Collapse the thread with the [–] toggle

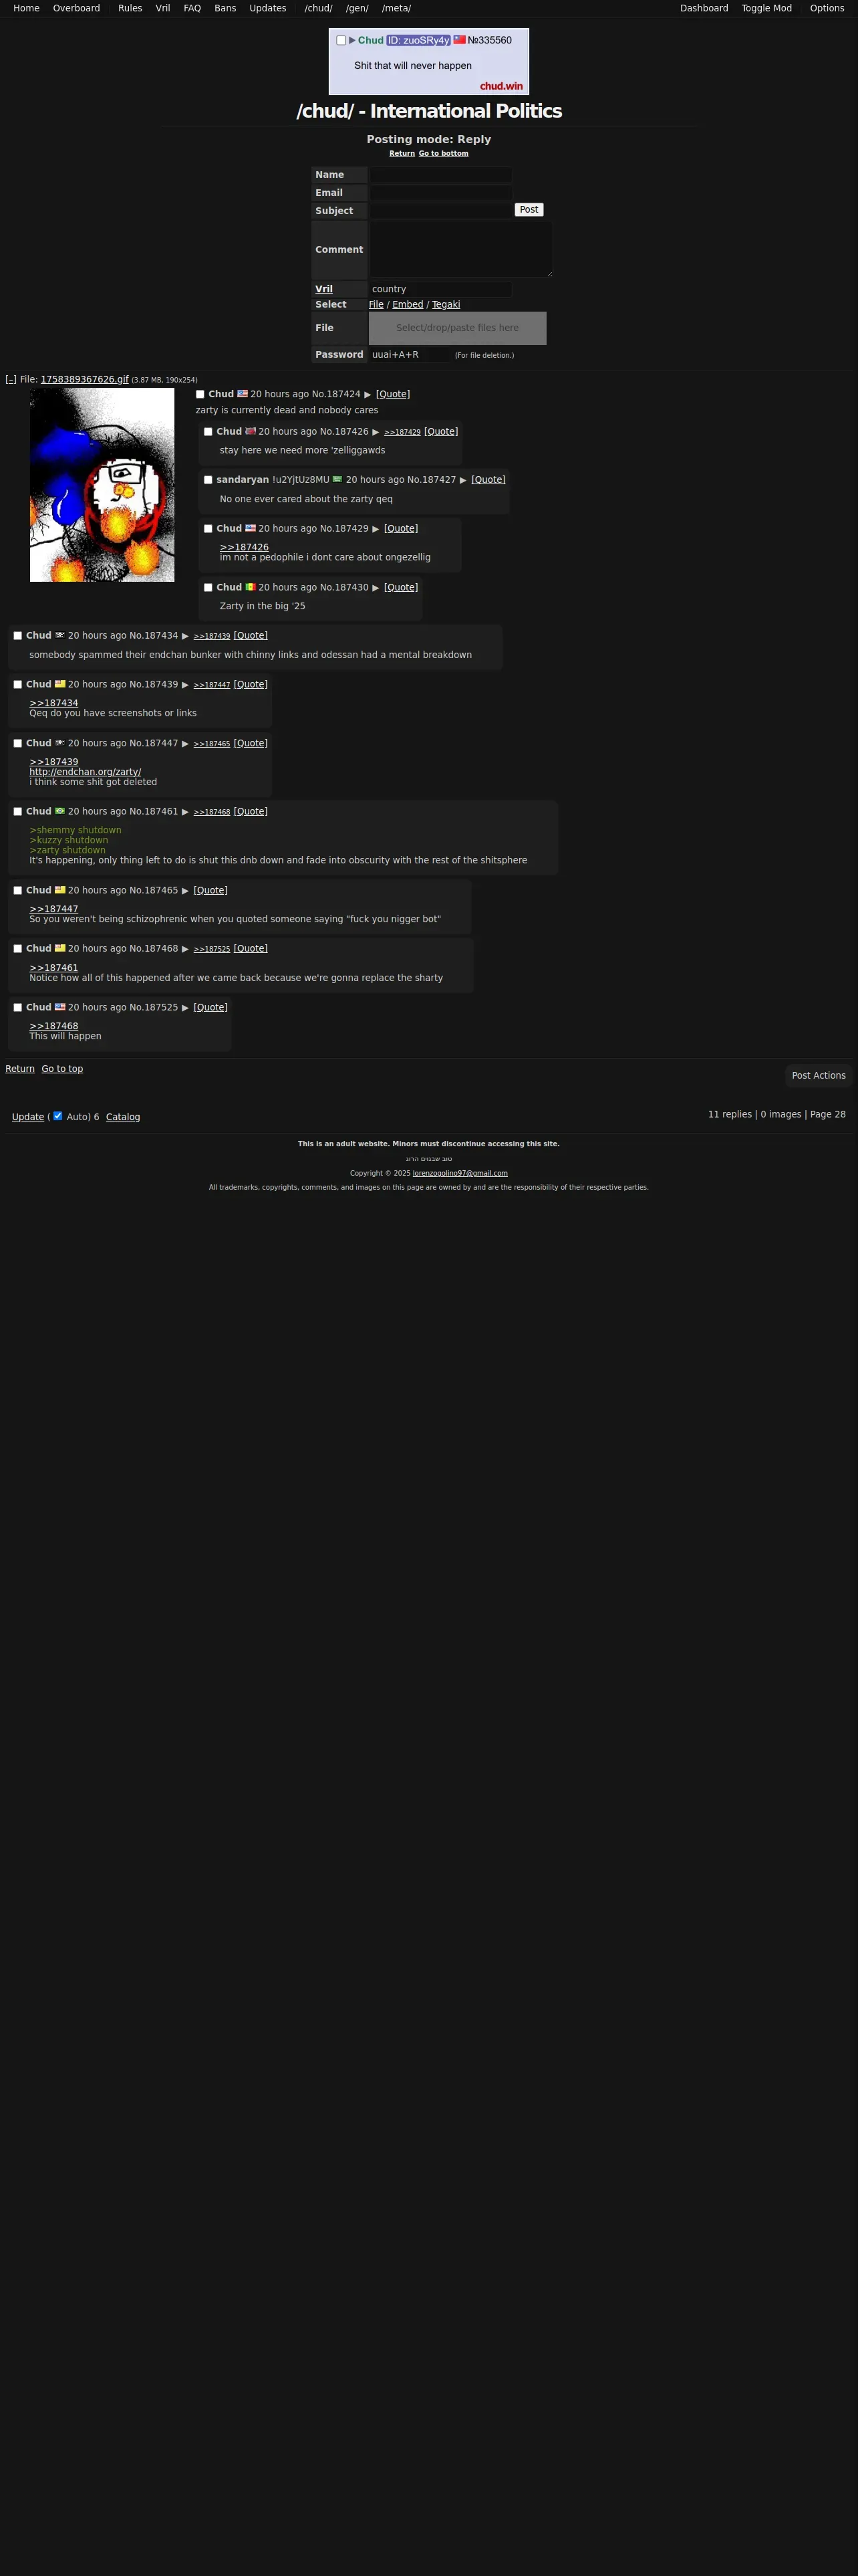(11, 380)
